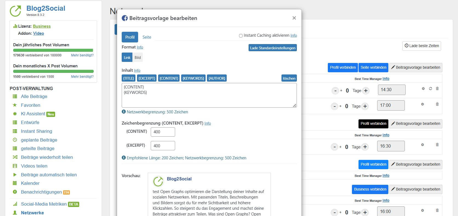Open Info link next to Format
458x216 pixels.
[140, 47]
